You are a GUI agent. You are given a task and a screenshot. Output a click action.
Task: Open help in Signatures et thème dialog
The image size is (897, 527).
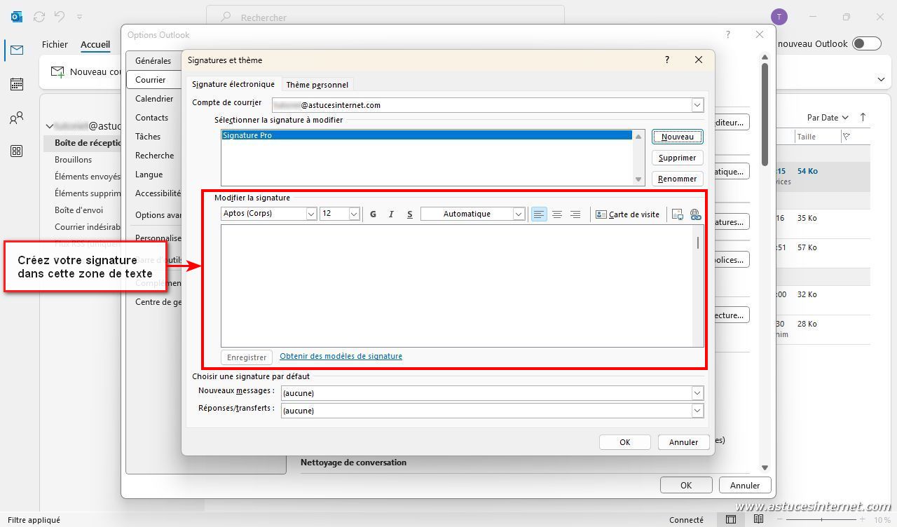click(666, 60)
